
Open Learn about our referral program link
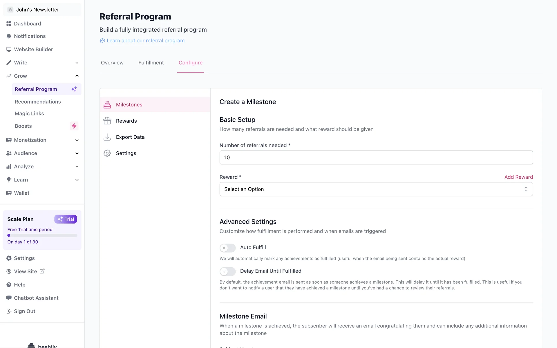click(145, 41)
